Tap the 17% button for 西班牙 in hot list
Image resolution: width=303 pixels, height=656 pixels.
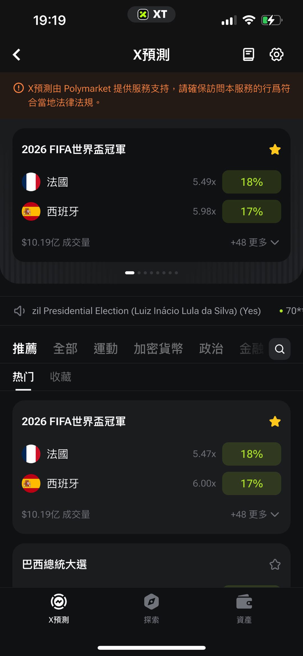coord(252,483)
